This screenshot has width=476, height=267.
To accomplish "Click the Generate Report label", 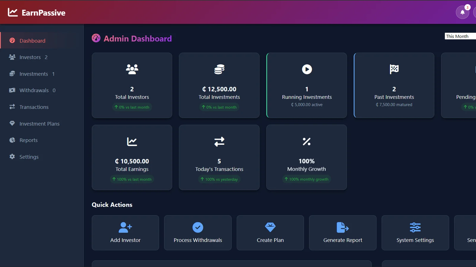I will (x=343, y=240).
